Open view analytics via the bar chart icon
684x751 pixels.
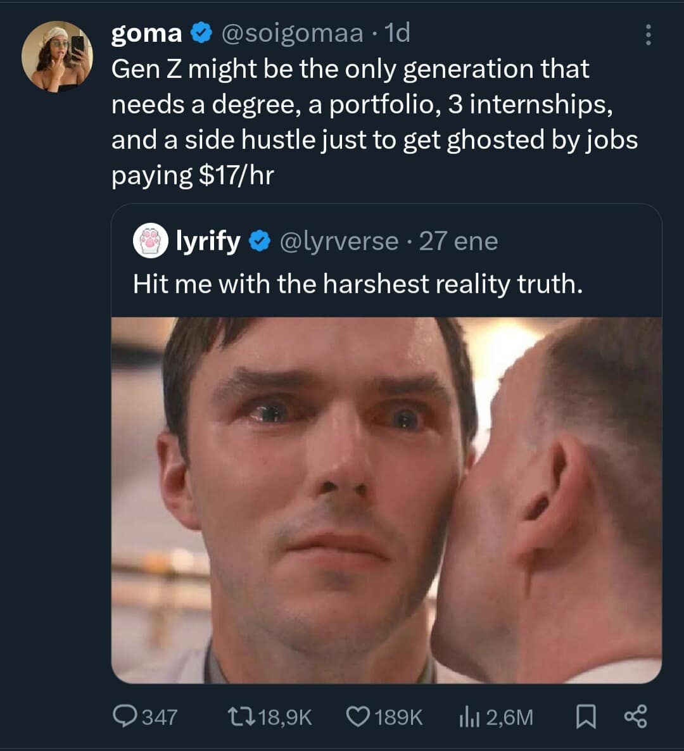tap(469, 717)
